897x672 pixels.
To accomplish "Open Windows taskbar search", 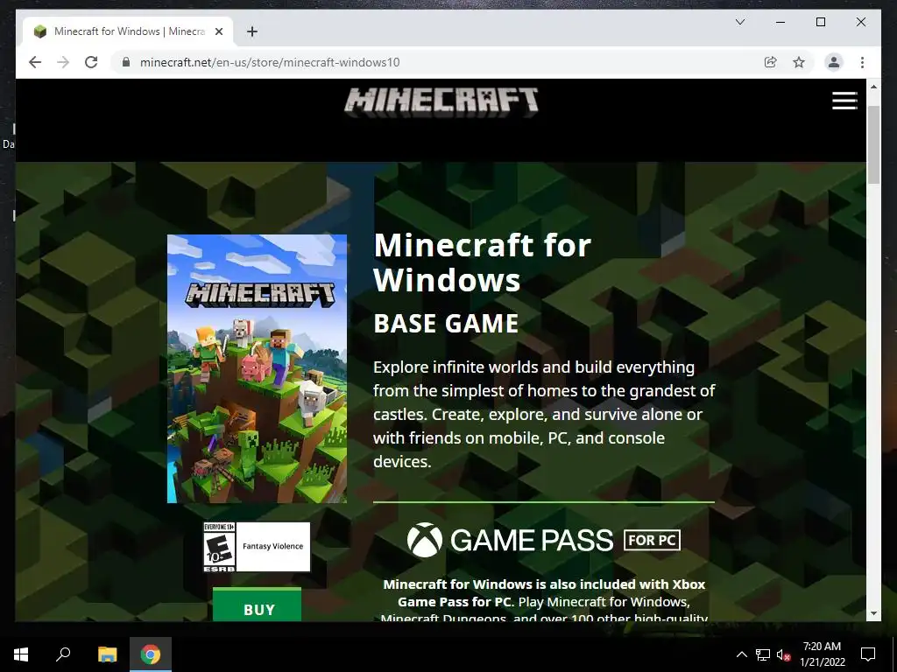I will point(63,654).
